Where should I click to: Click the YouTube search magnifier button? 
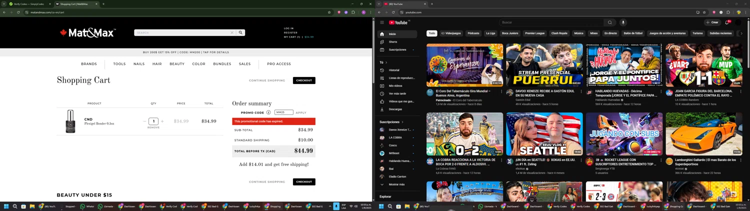tap(609, 22)
